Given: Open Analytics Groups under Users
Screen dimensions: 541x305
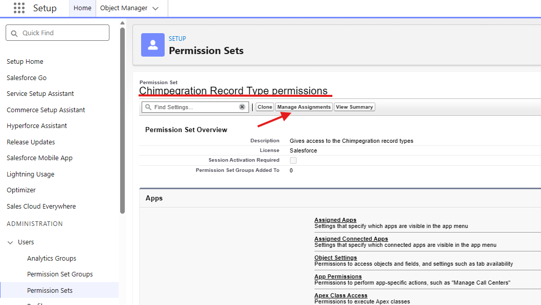Looking at the screenshot, I should tap(52, 259).
